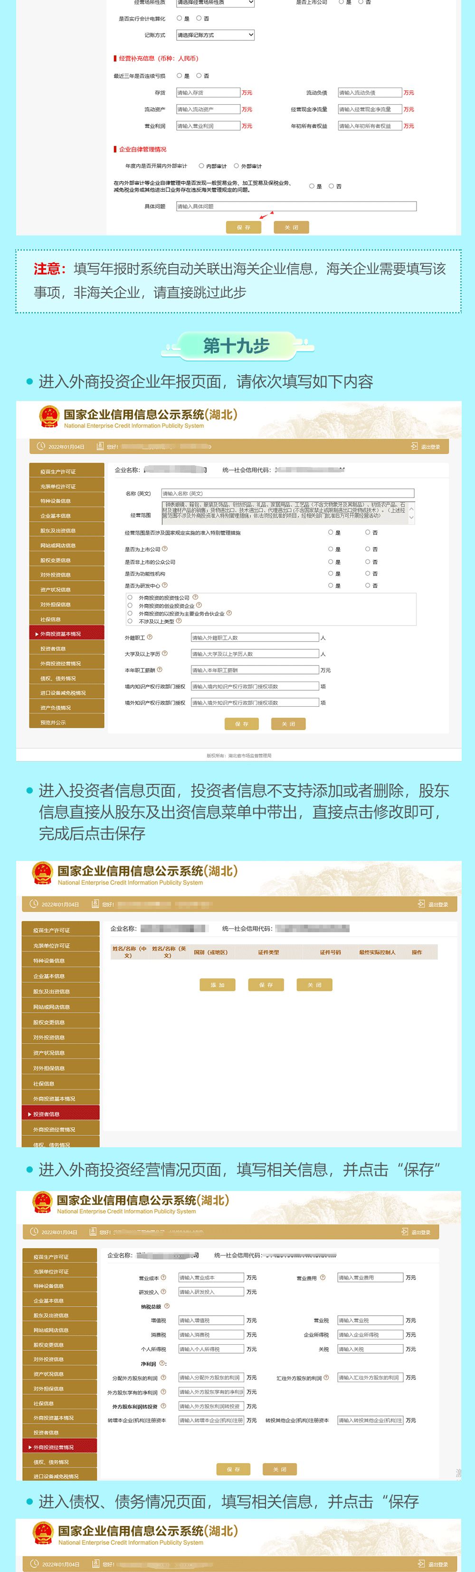This screenshot has width=475, height=1572.
Task: Click the 经营现金净流量 input field
Action: [370, 109]
